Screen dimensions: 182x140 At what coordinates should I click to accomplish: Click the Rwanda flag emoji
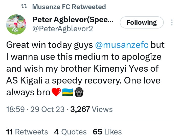click(67, 93)
